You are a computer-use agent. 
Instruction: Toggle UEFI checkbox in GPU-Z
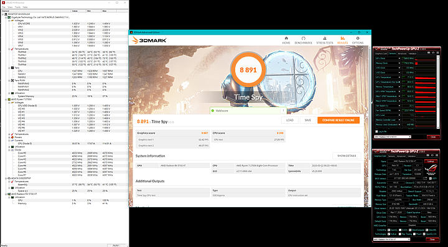point(431,179)
